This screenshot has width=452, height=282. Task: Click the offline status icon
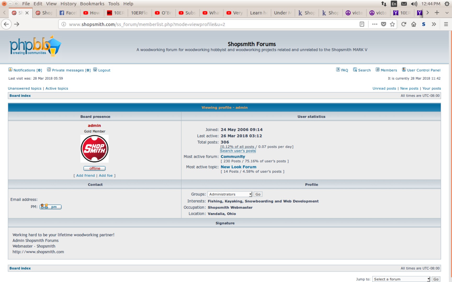(94, 168)
